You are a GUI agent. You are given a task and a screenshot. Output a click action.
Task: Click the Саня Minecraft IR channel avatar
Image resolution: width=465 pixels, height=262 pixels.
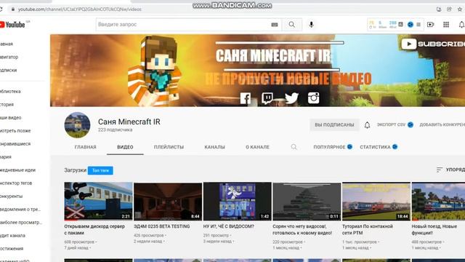[77, 125]
